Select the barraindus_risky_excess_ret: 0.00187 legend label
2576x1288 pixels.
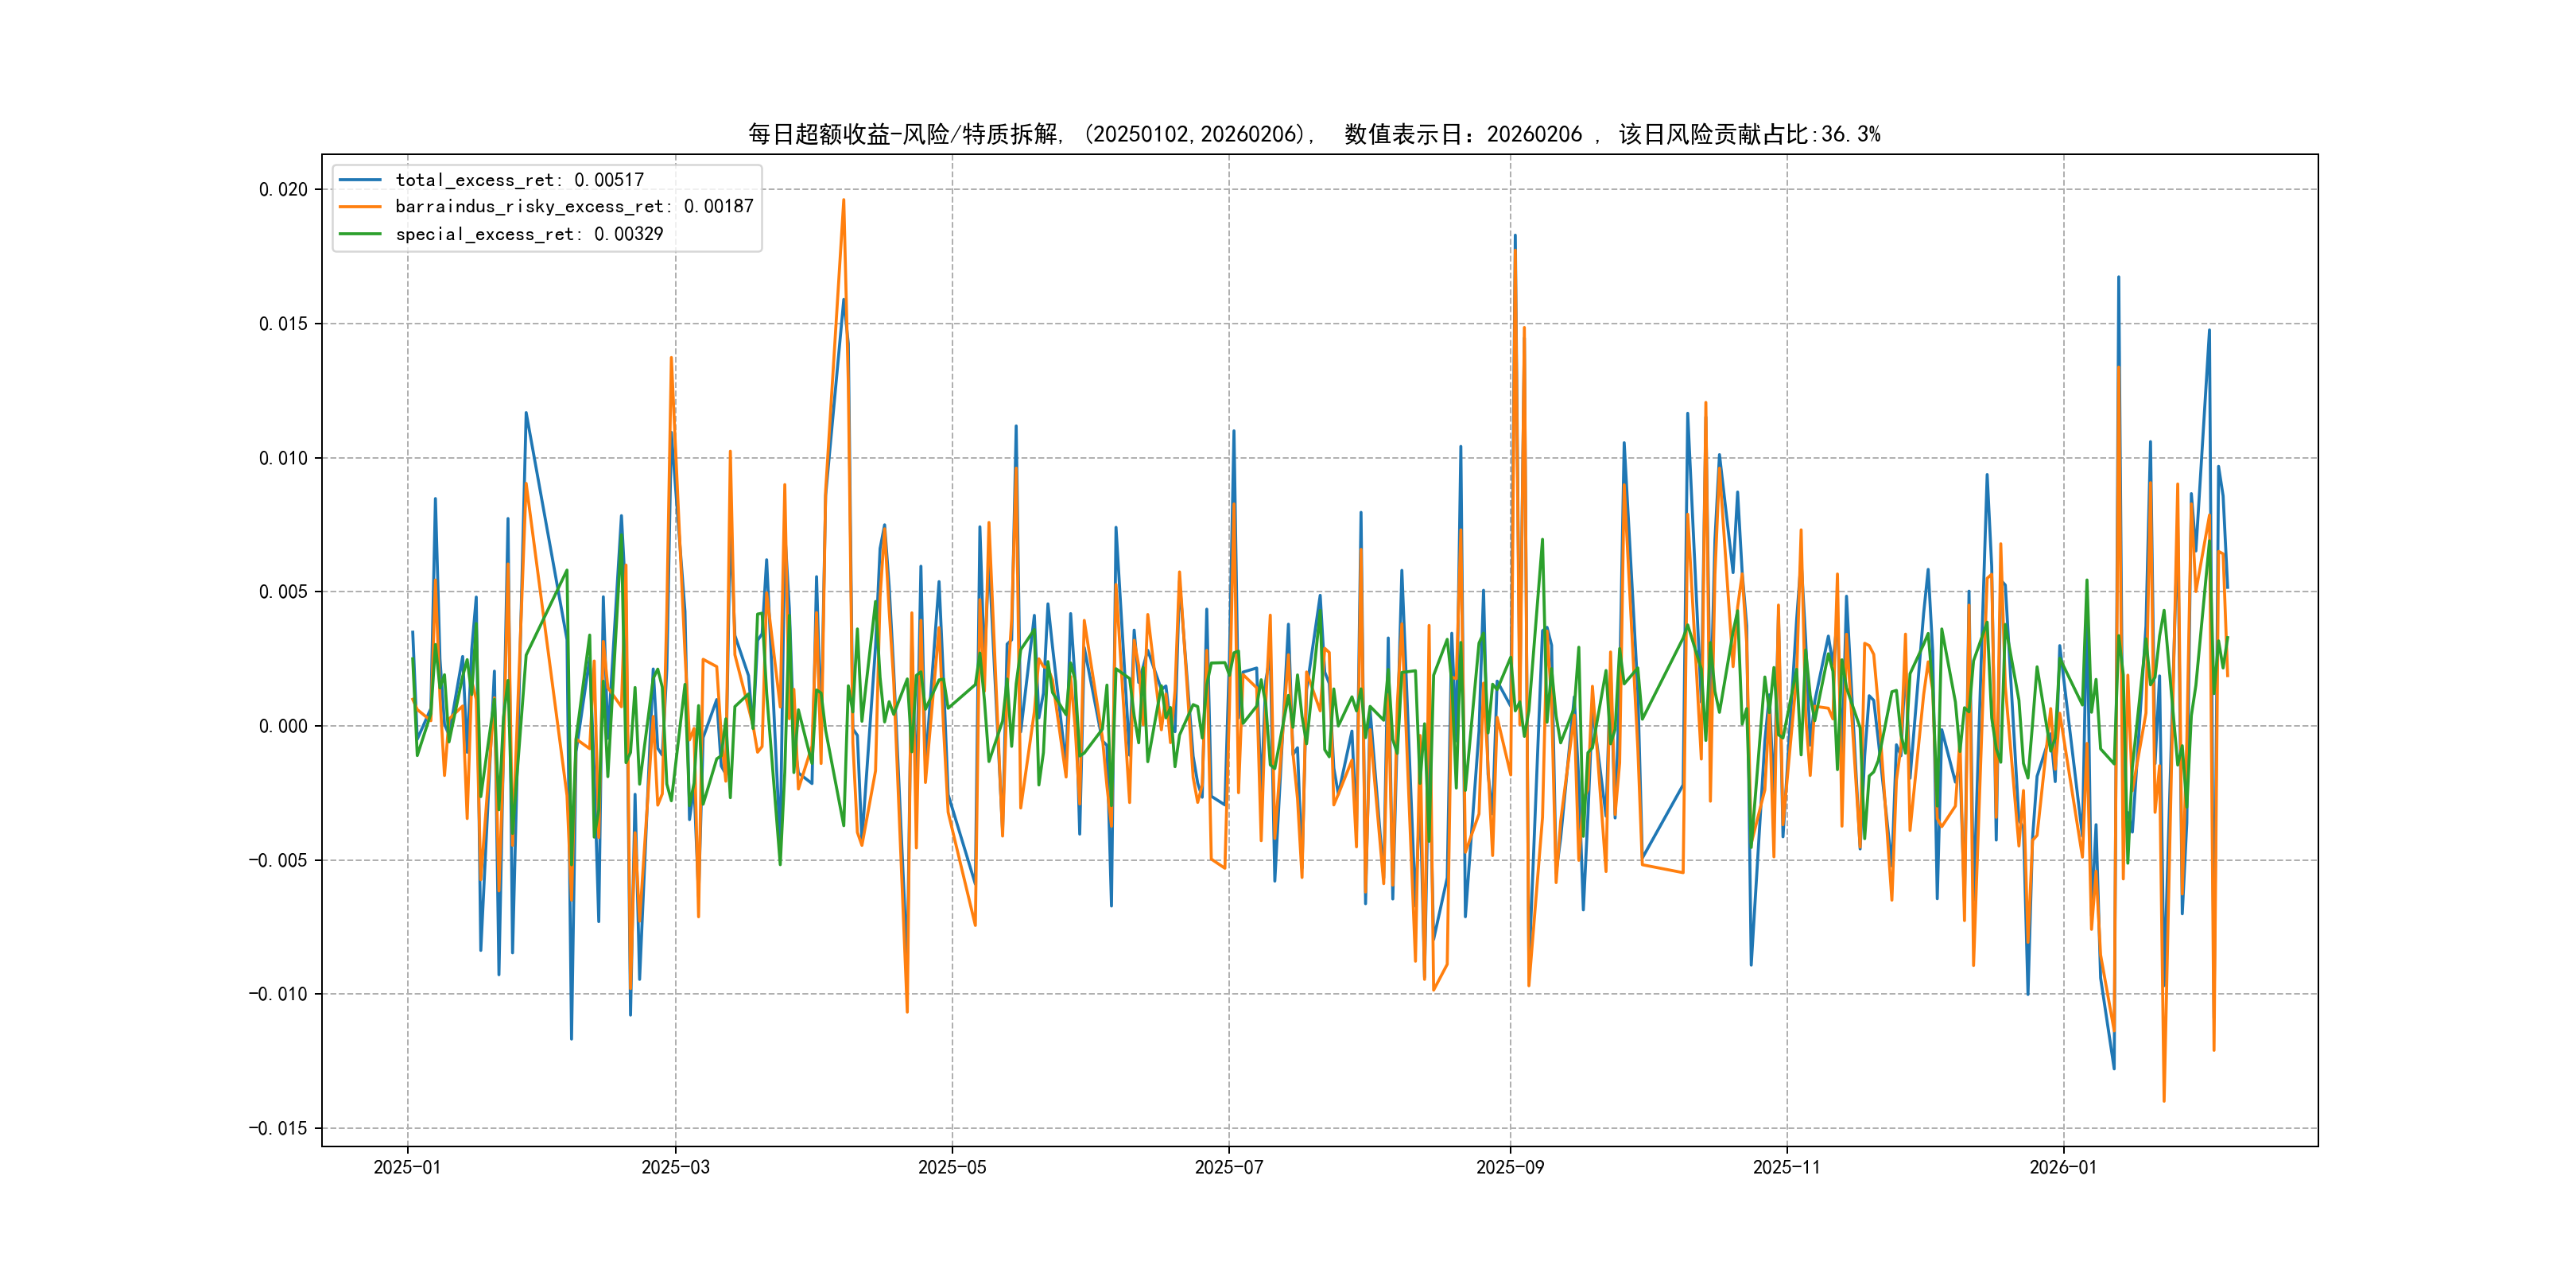(574, 207)
